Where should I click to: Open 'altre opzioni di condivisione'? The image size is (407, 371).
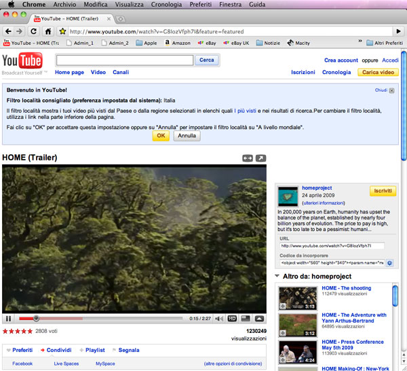point(233,364)
